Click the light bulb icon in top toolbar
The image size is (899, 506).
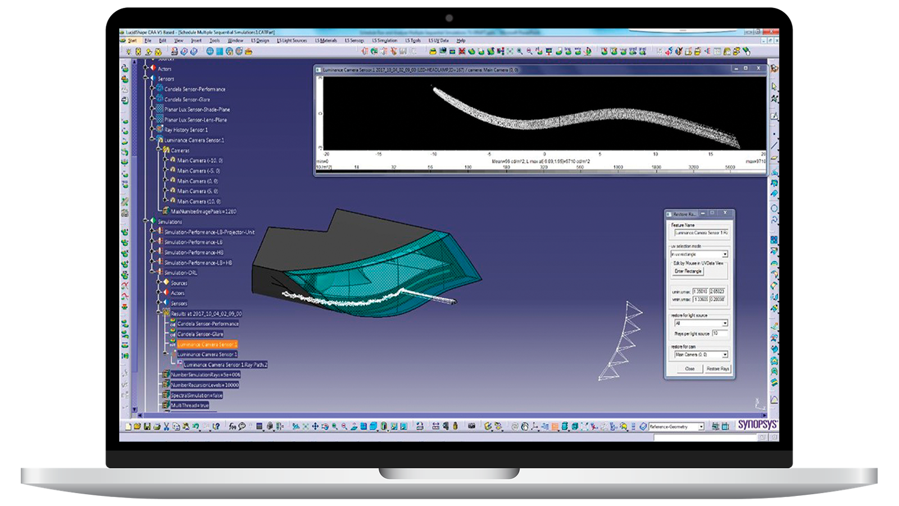[x=128, y=52]
